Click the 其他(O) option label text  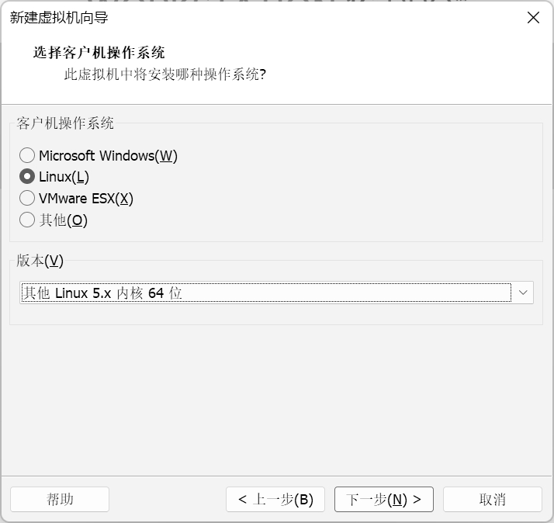63,220
